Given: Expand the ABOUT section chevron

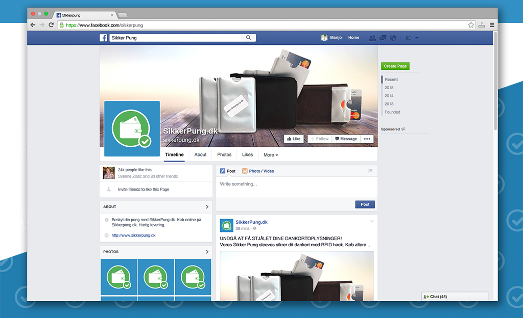Looking at the screenshot, I should pyautogui.click(x=207, y=207).
